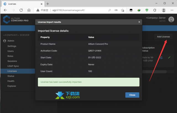This screenshot has width=177, height=113.
Task: Select the Licenses sidebar item
Action: (x=18, y=71)
